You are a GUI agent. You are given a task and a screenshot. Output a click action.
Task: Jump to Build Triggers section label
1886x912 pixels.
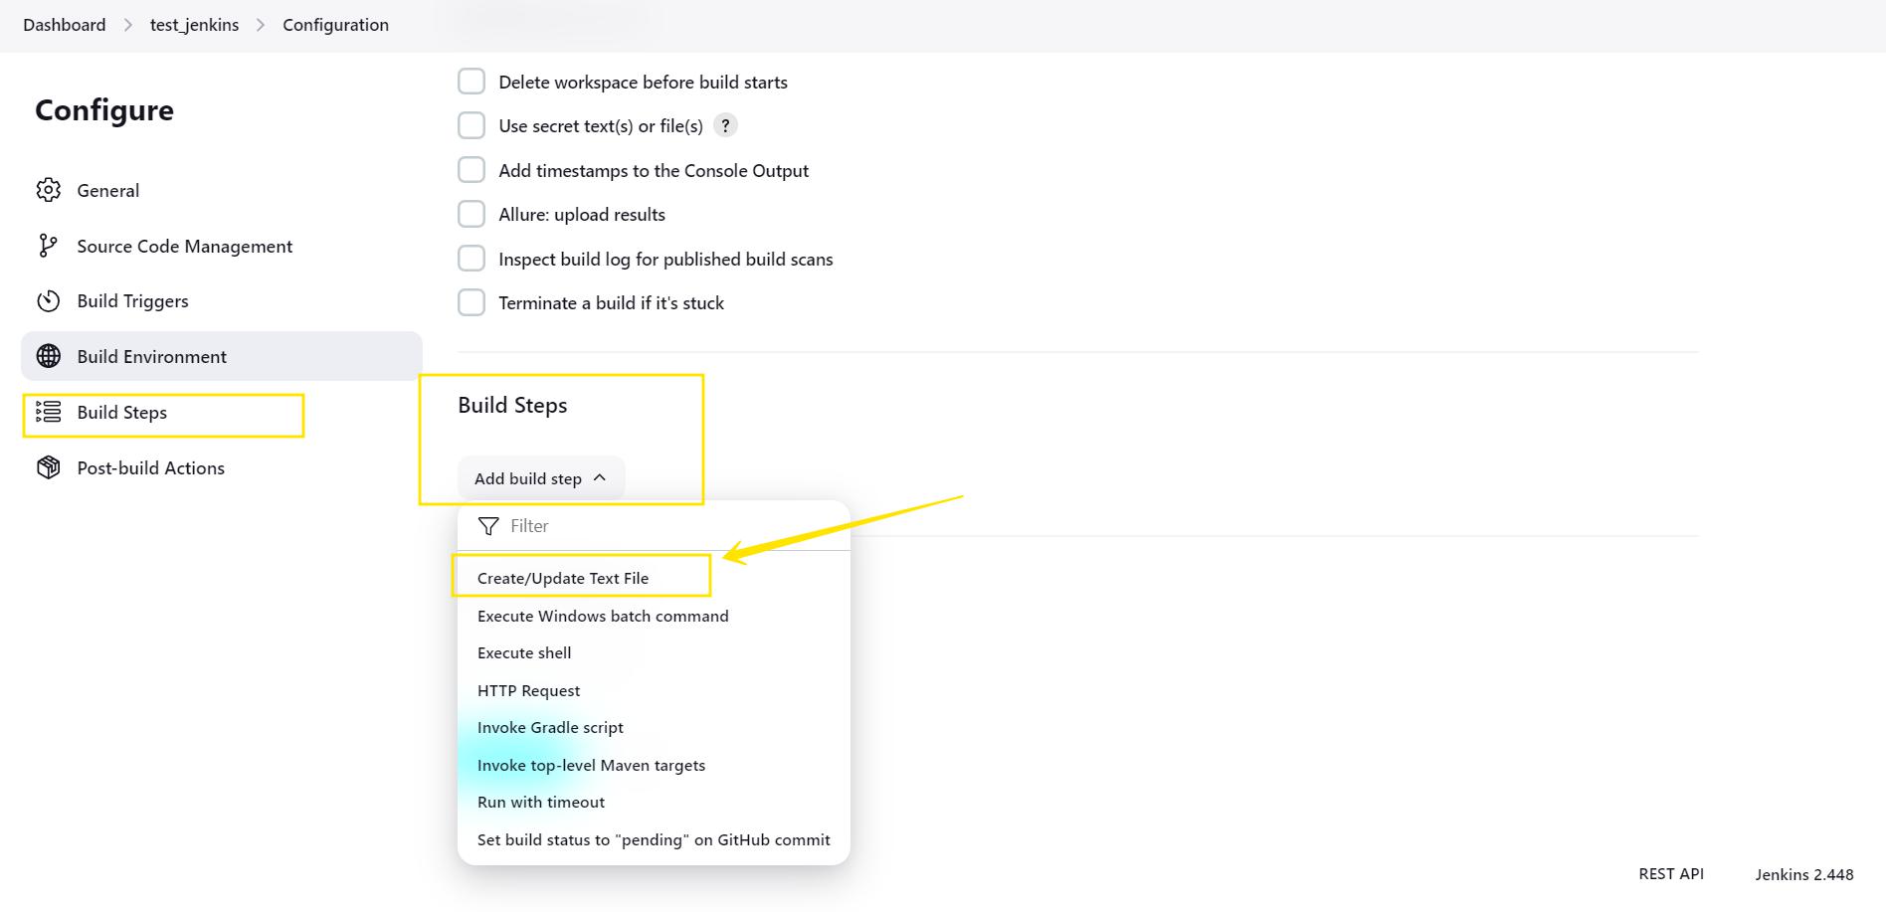(x=132, y=301)
